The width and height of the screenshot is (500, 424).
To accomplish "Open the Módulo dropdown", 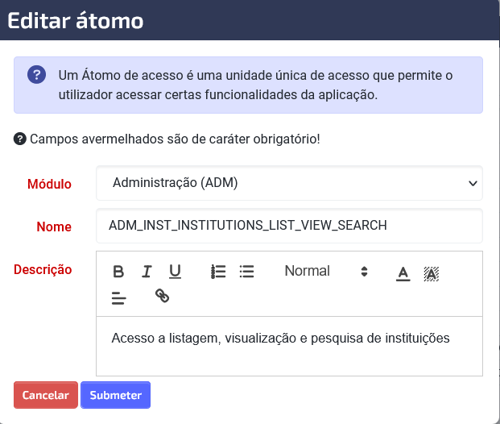I will coord(289,183).
